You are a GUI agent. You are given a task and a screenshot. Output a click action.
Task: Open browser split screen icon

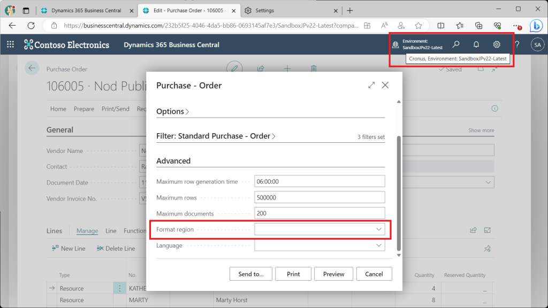click(441, 26)
